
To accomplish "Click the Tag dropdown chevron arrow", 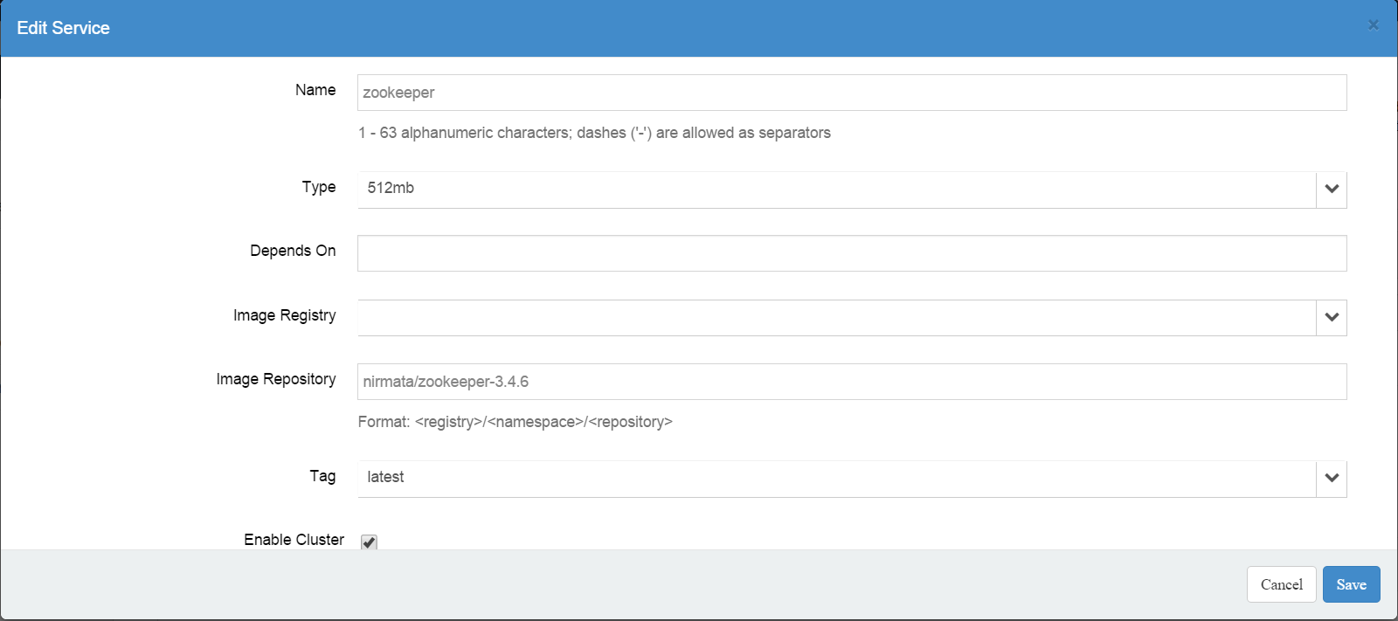I will click(1332, 479).
